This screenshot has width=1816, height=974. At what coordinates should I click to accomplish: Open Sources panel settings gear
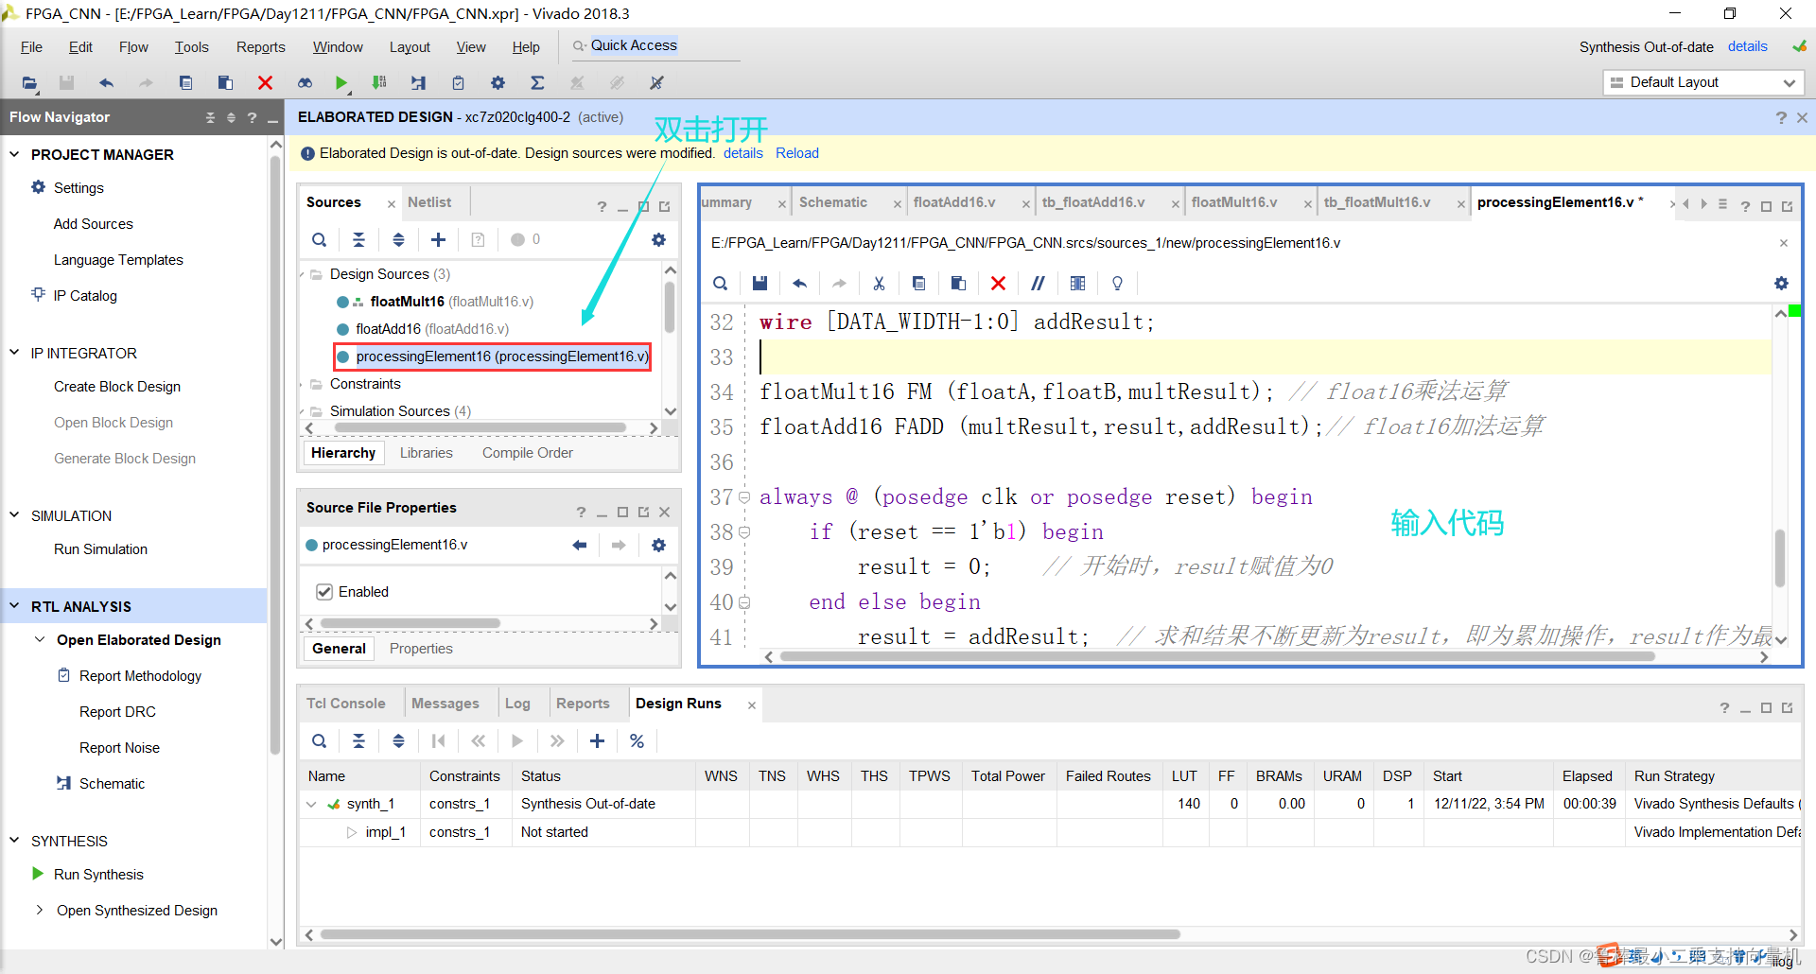pos(659,240)
